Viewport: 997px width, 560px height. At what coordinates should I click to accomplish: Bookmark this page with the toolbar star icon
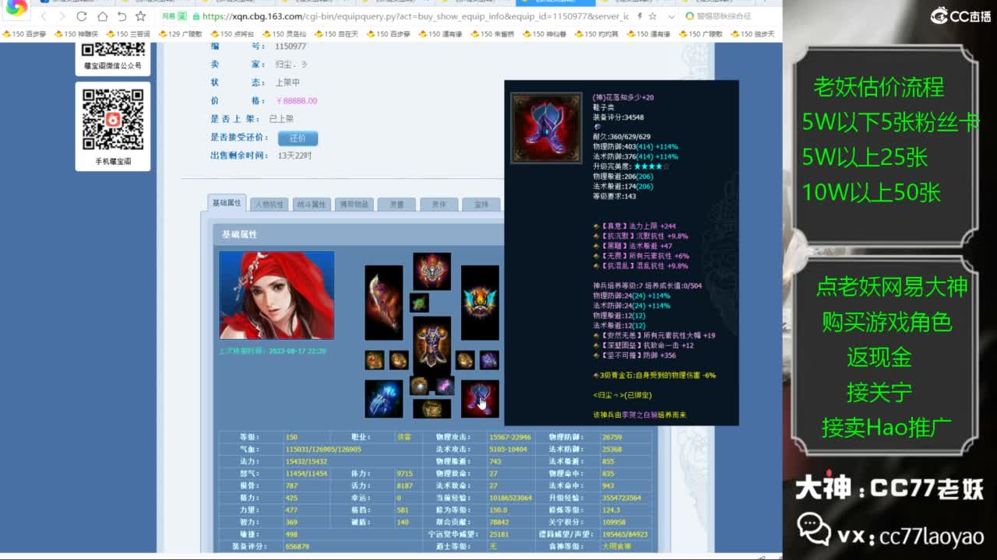141,16
